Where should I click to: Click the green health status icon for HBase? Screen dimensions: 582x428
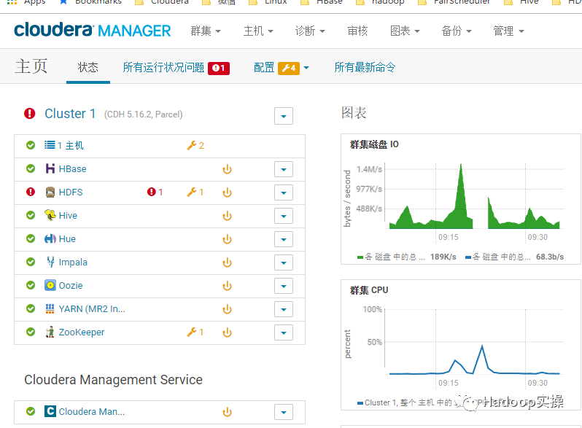coord(31,168)
